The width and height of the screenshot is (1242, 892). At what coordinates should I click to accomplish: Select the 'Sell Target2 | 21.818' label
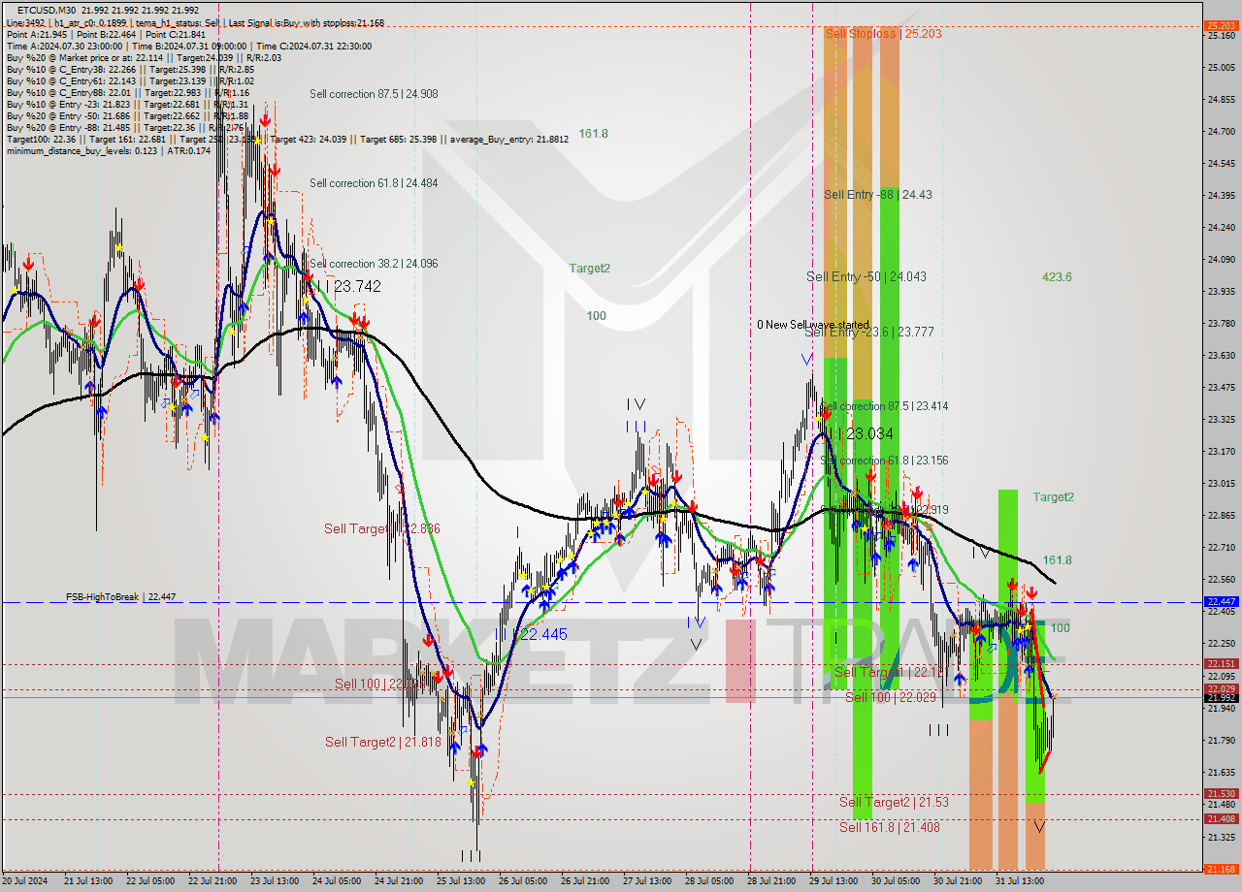click(x=383, y=742)
